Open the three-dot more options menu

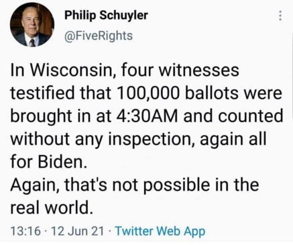pos(280,15)
